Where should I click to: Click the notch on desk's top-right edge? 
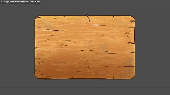tap(113, 17)
